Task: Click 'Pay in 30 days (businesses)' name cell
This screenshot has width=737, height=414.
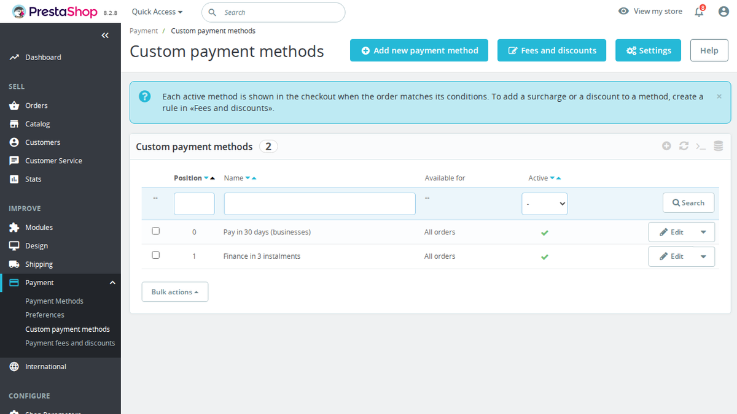Action: click(267, 232)
